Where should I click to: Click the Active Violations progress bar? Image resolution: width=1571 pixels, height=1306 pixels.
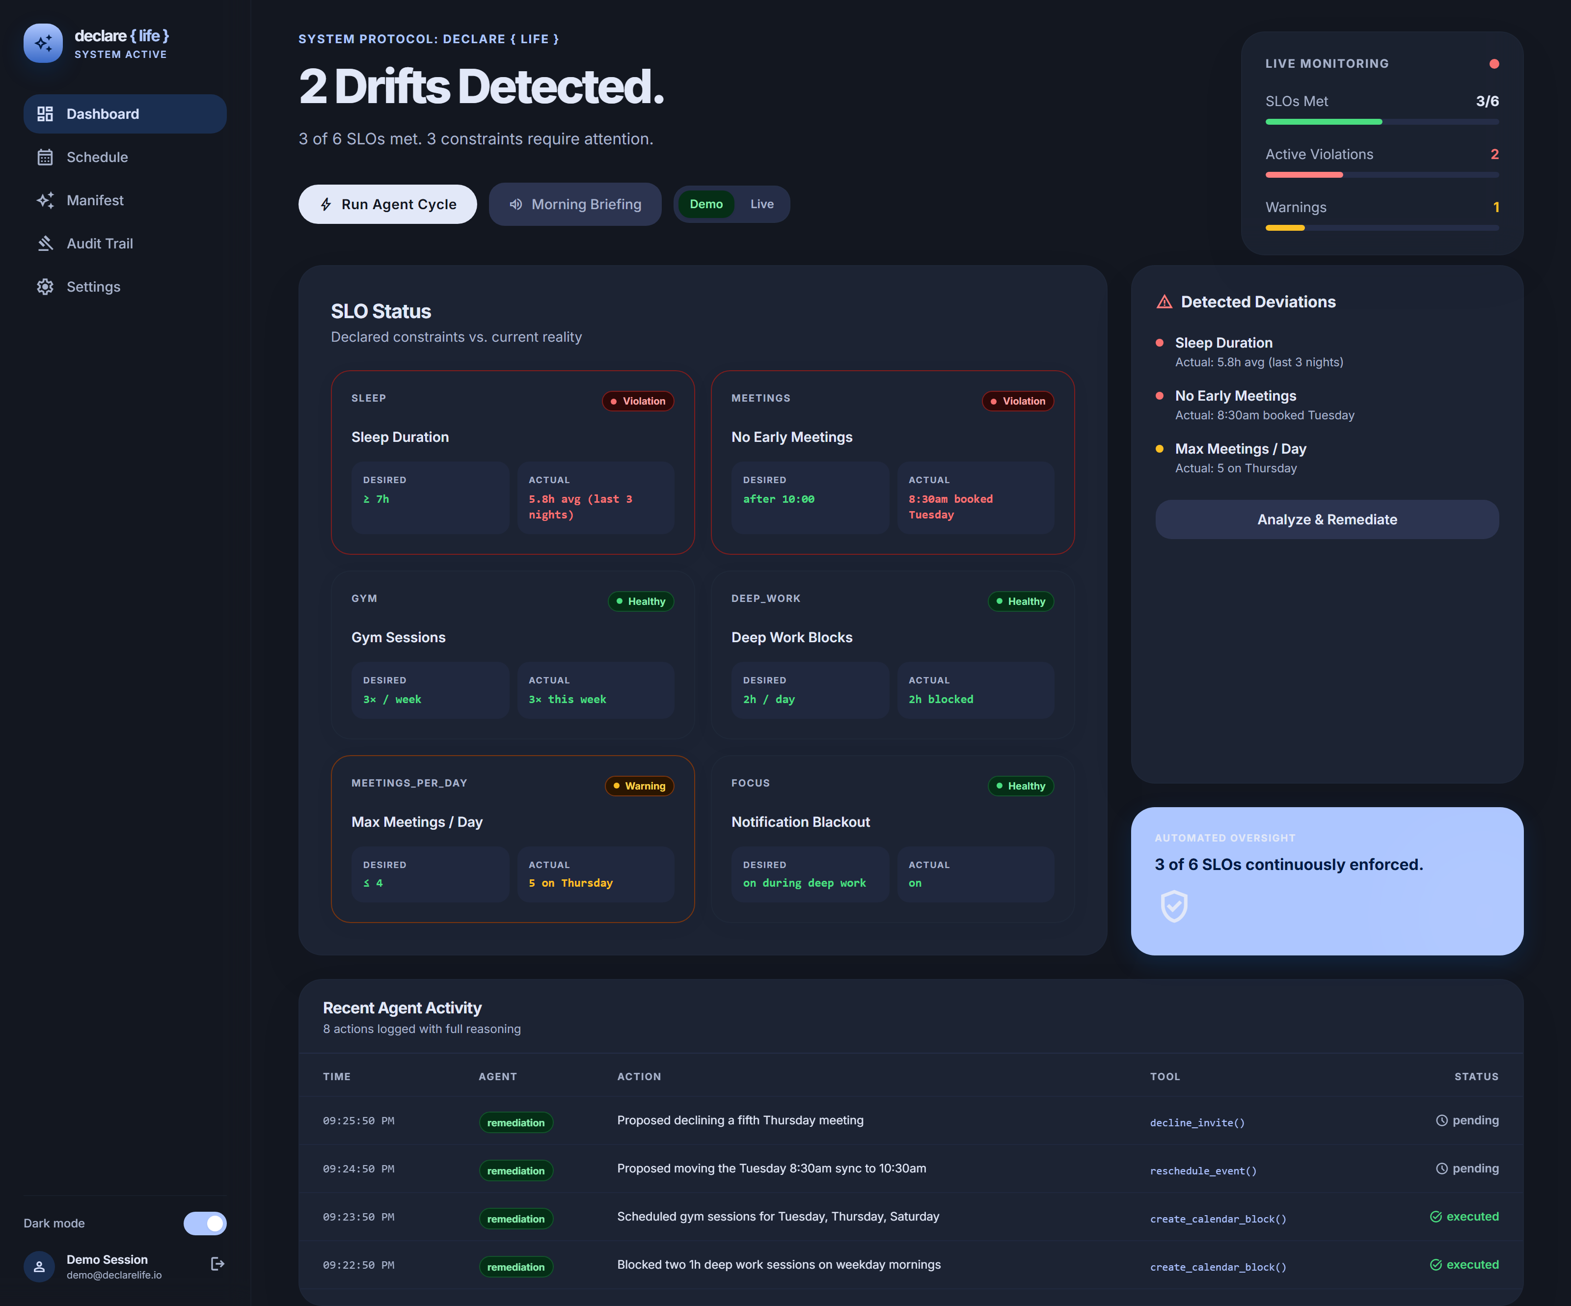pos(1381,175)
